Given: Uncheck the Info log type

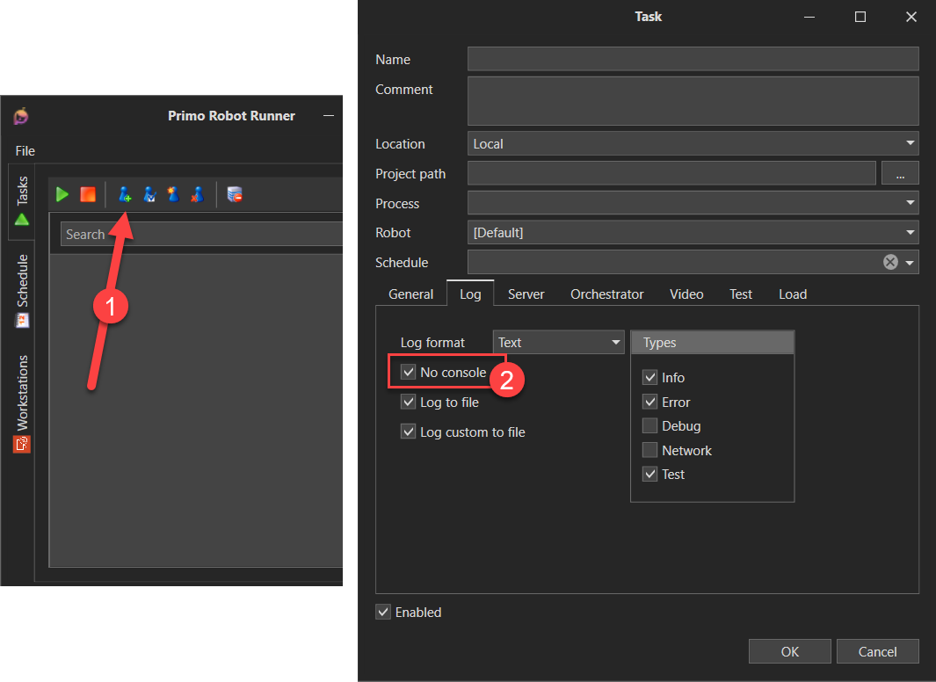Looking at the screenshot, I should click(649, 377).
